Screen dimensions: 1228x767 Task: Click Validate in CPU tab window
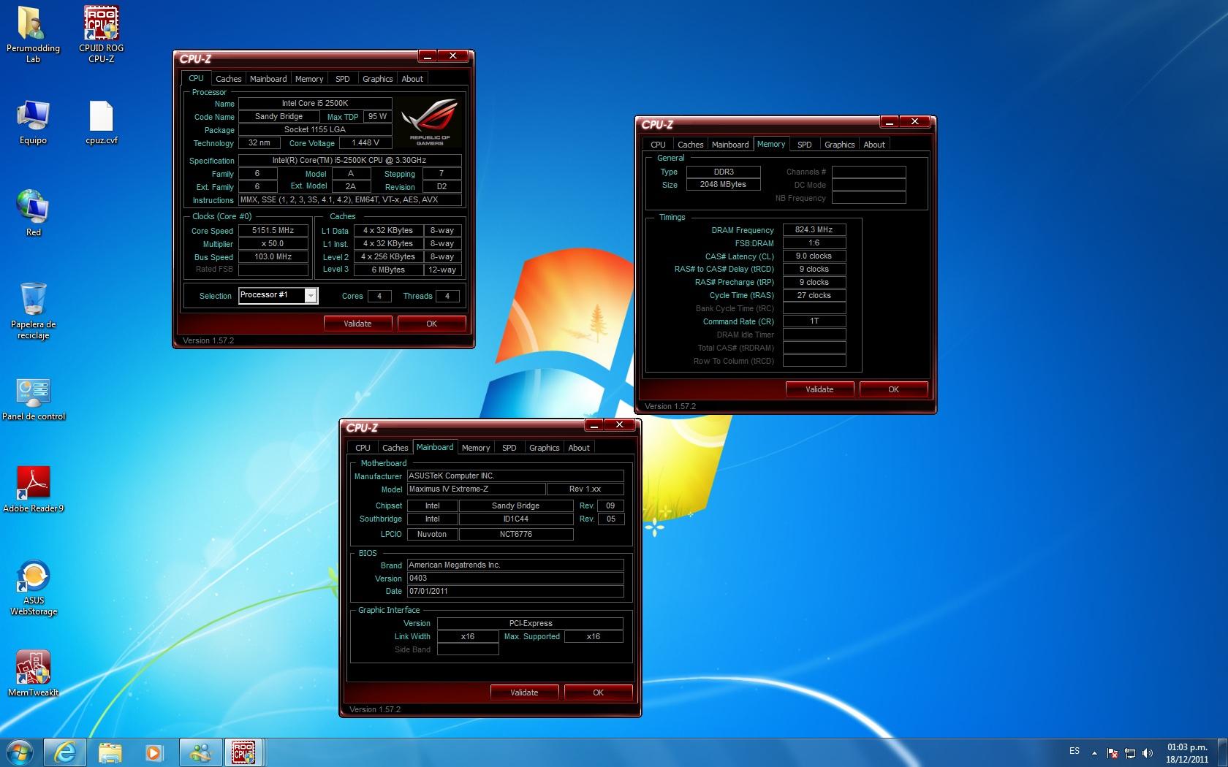(357, 324)
